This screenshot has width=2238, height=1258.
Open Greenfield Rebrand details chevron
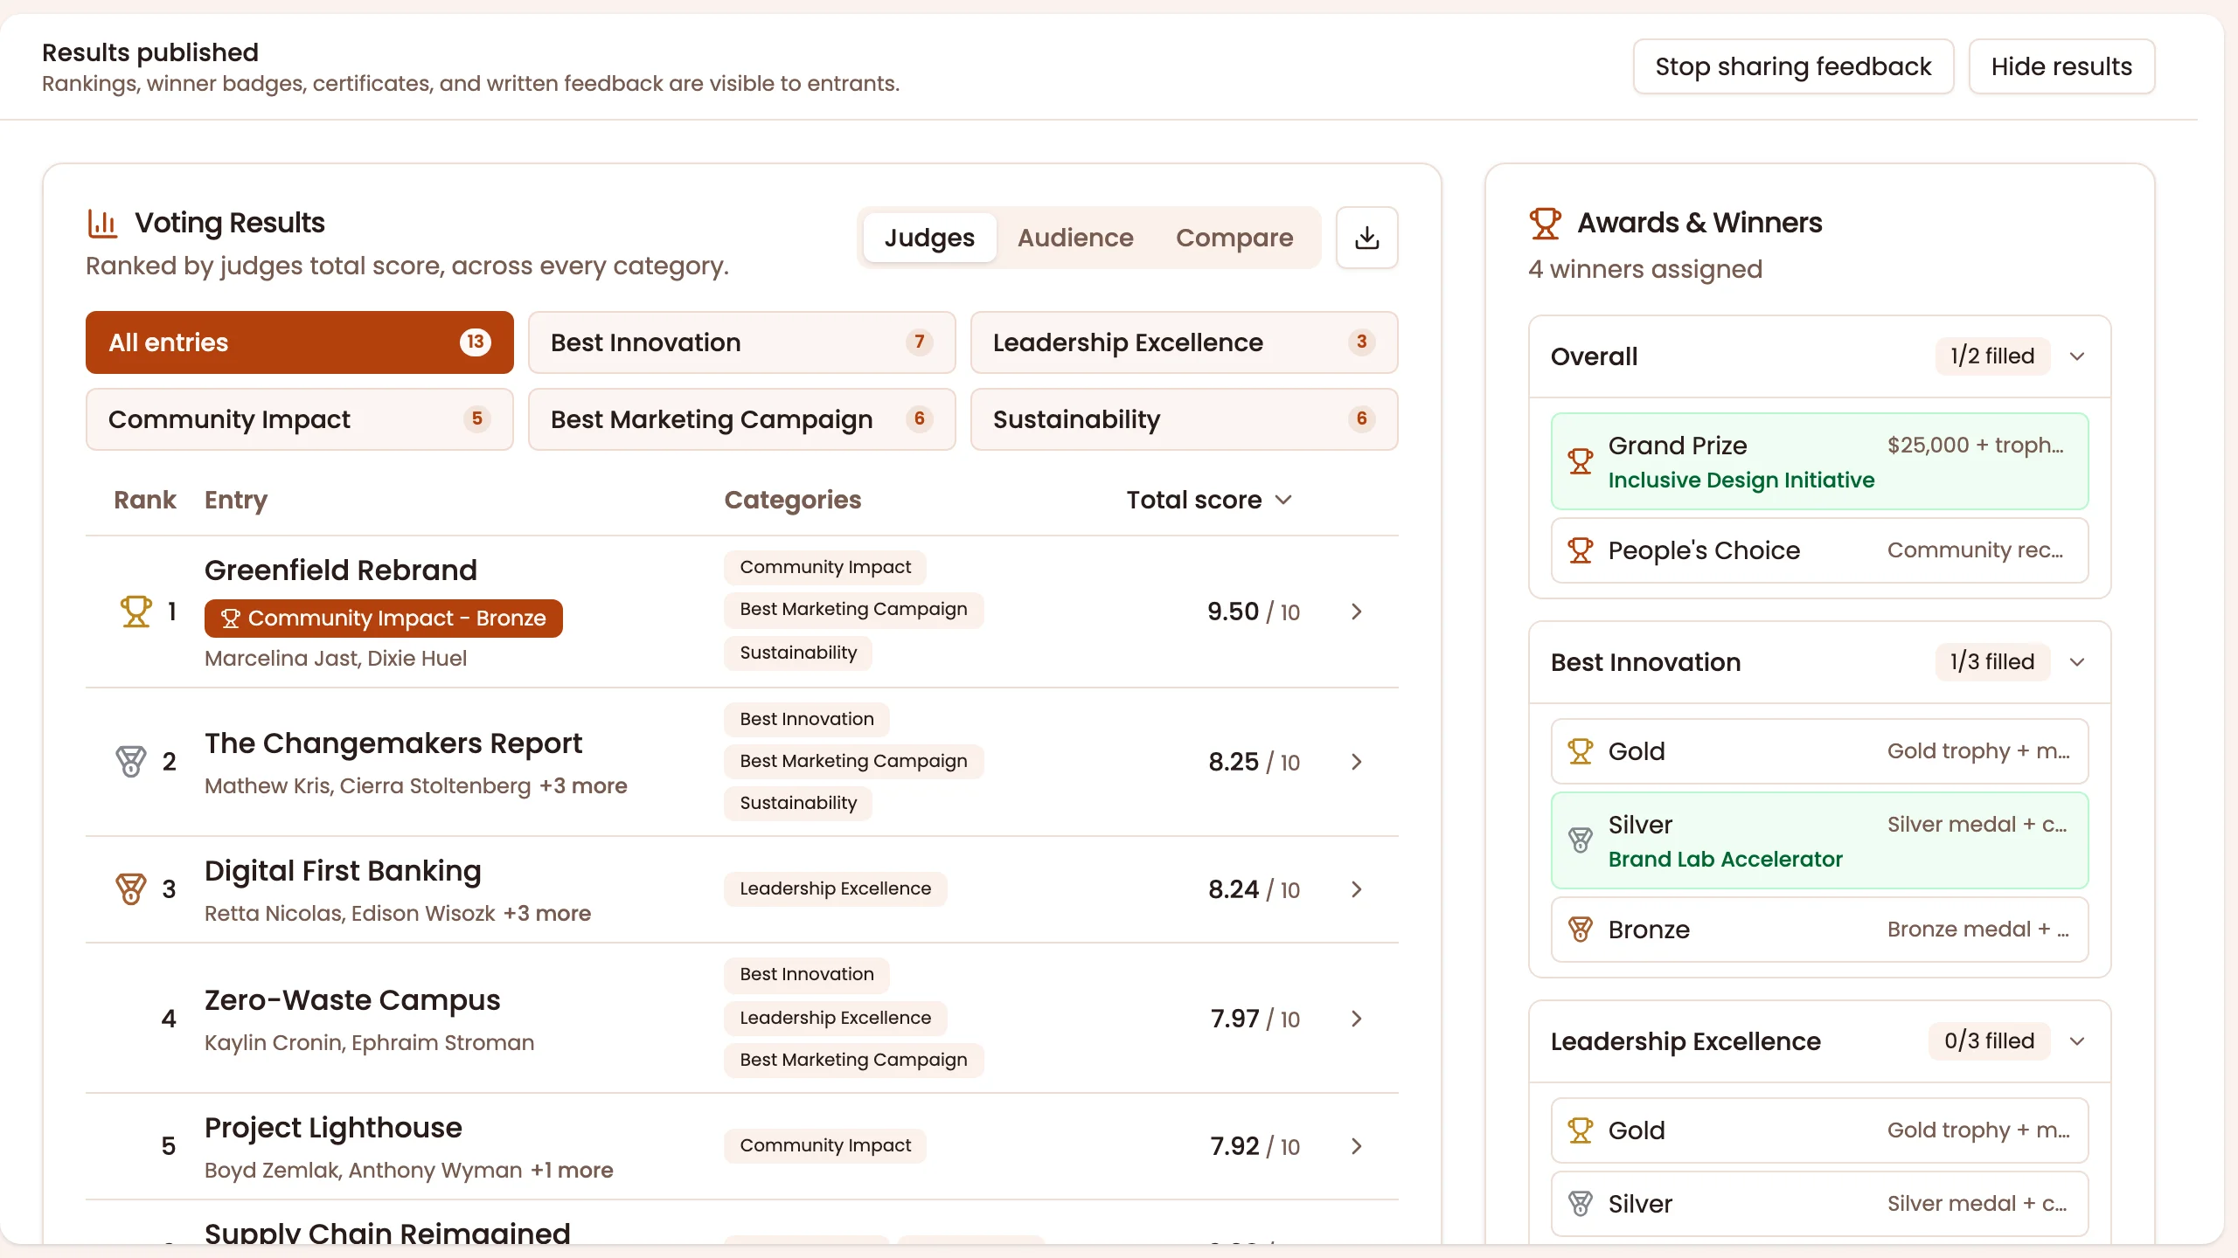[1356, 612]
